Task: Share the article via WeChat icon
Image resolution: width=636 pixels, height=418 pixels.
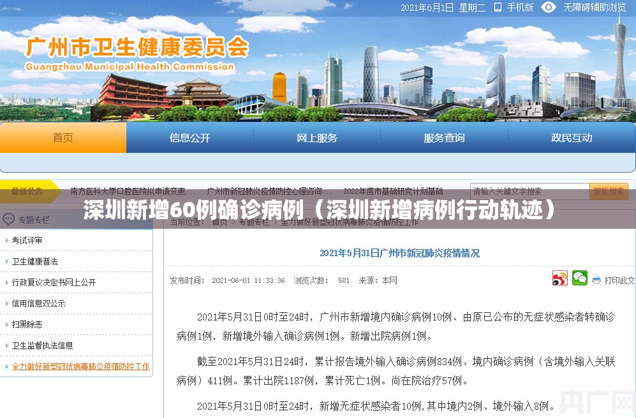Action: point(580,278)
